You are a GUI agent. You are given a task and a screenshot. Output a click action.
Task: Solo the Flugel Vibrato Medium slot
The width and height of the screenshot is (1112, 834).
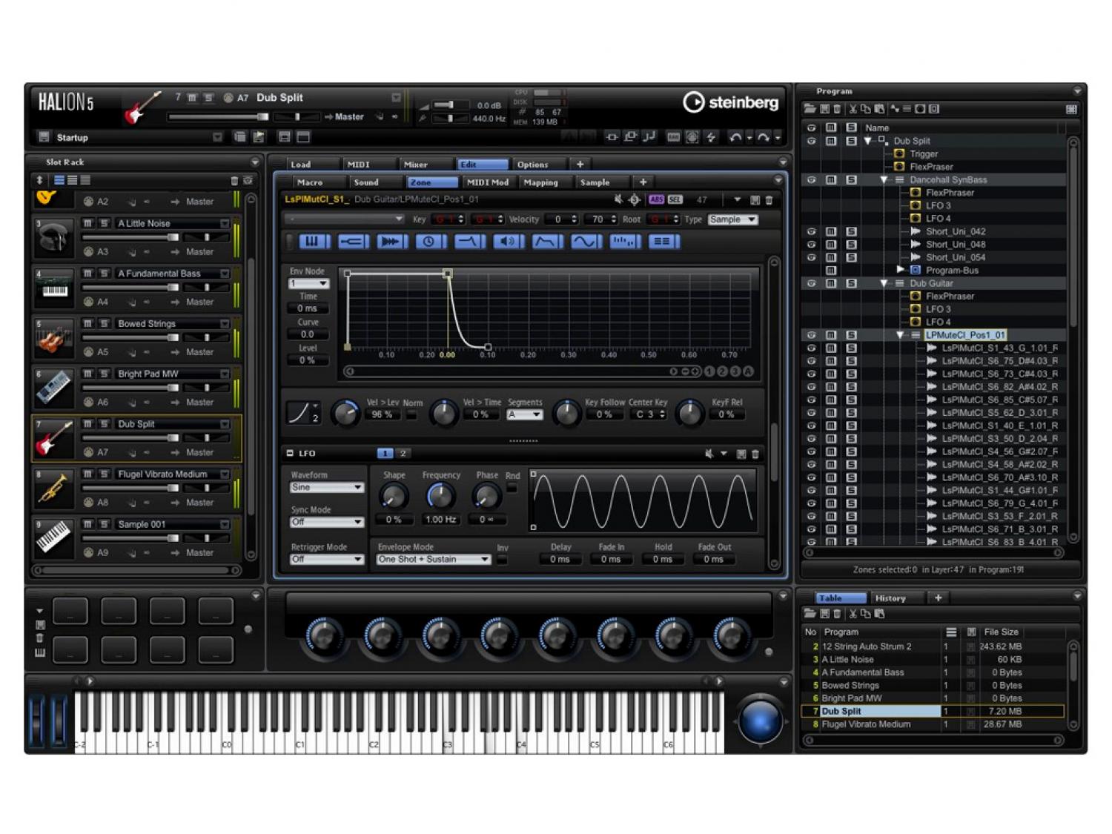pyautogui.click(x=104, y=474)
